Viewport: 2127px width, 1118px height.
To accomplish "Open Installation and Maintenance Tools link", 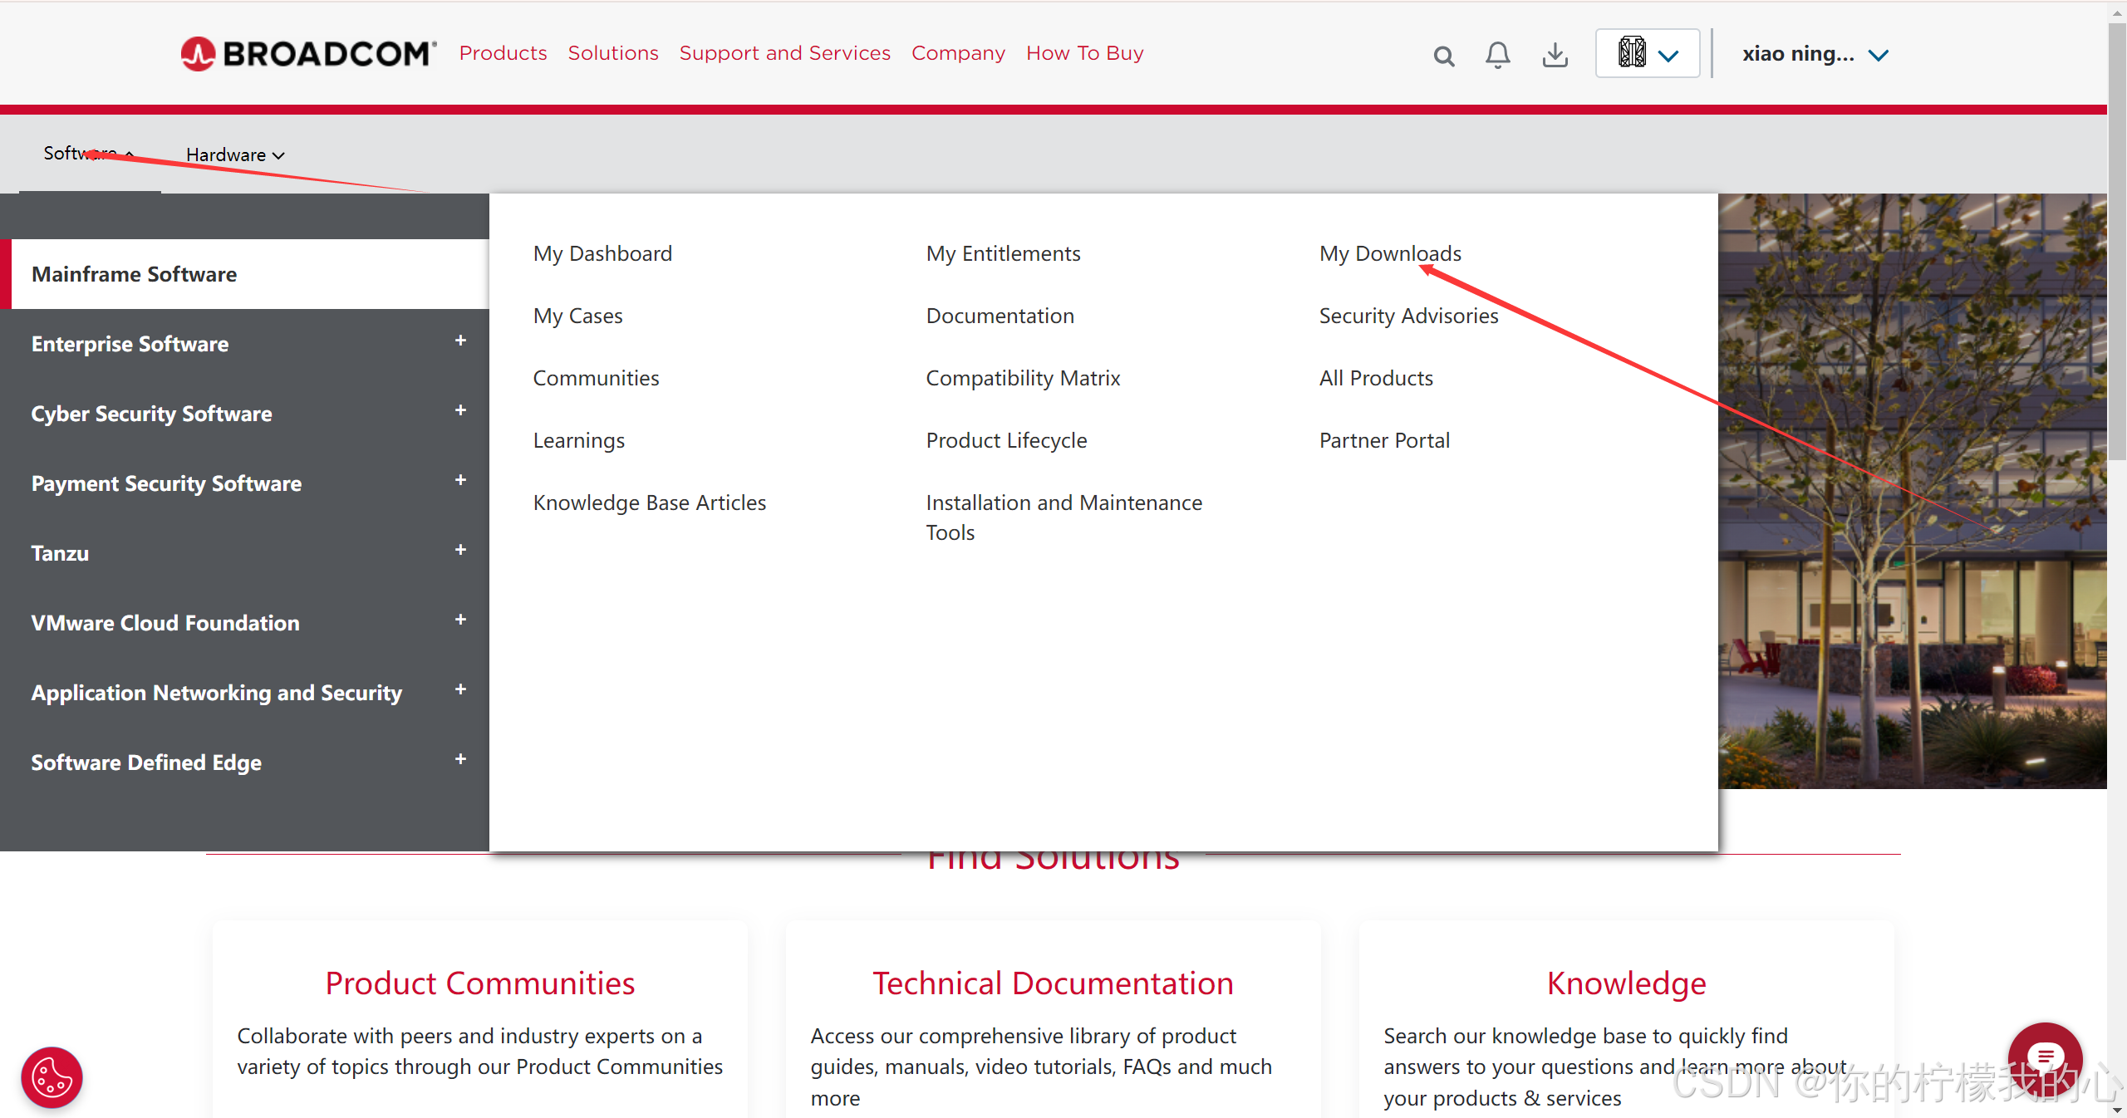I will 1063,517.
